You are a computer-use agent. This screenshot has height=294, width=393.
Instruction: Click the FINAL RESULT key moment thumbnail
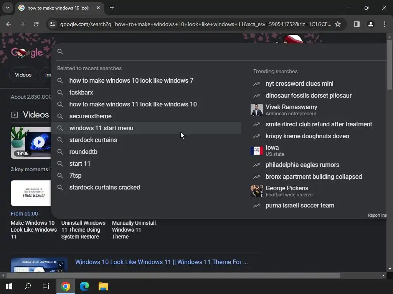click(x=31, y=193)
